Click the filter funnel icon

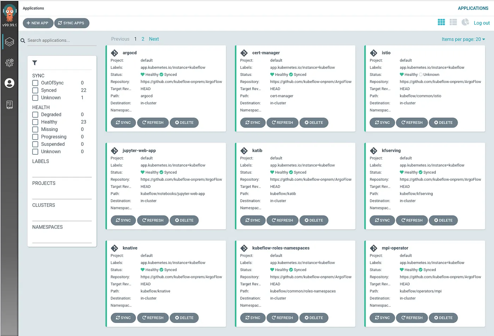pos(35,63)
